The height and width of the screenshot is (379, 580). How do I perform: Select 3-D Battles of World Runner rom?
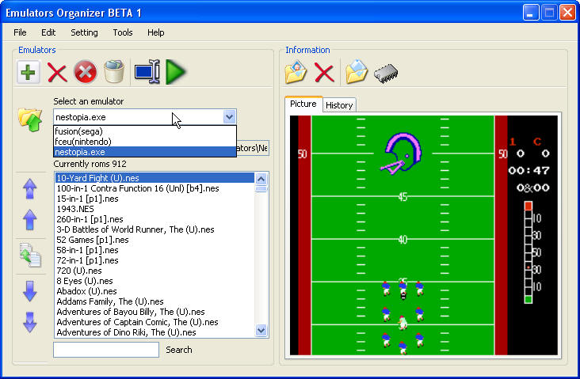coord(155,229)
